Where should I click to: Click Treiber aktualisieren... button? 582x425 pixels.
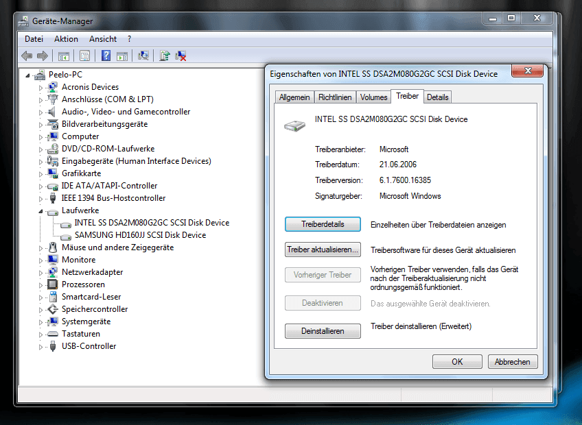coord(323,250)
